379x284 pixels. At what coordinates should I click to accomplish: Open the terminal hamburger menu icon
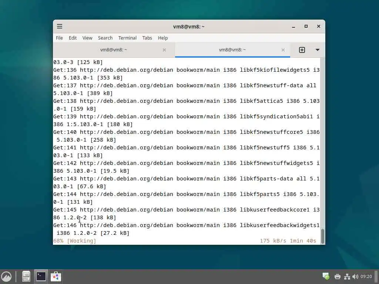[60, 26]
